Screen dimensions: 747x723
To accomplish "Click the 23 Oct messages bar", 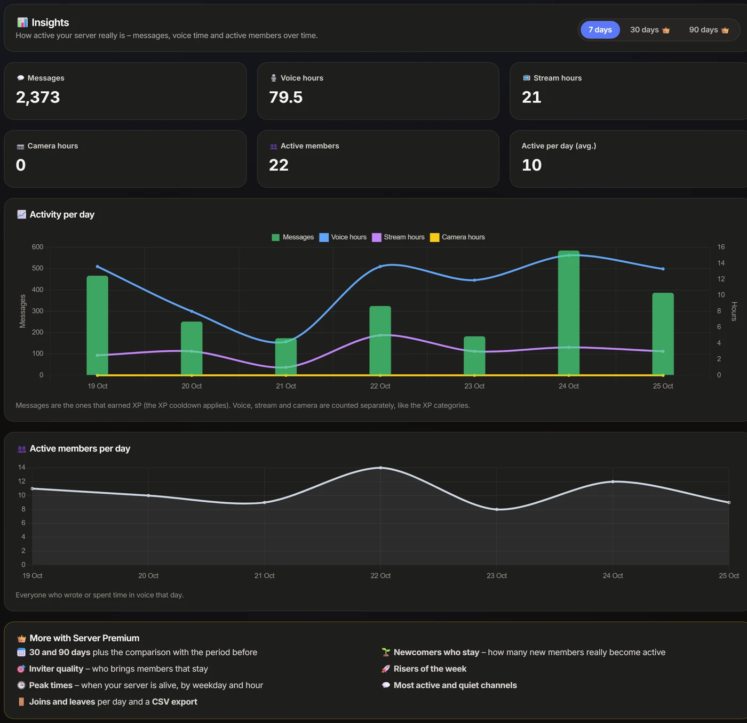I will (x=474, y=356).
